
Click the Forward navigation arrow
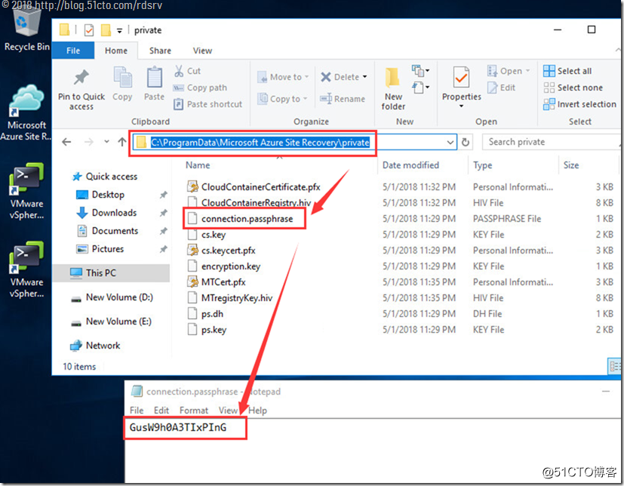point(89,142)
